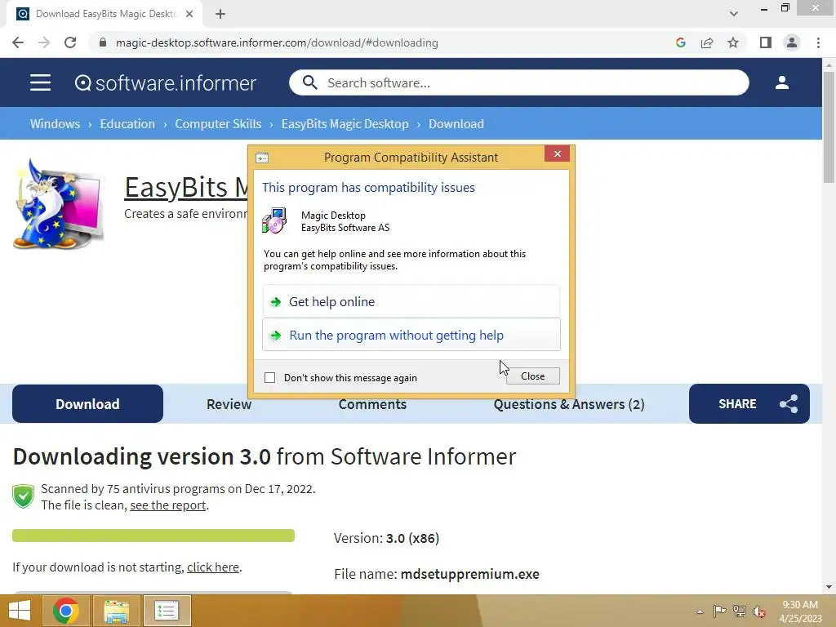The height and width of the screenshot is (627, 836).
Task: Close the Download EasyBits Magic Desktop tab
Action: point(189,14)
